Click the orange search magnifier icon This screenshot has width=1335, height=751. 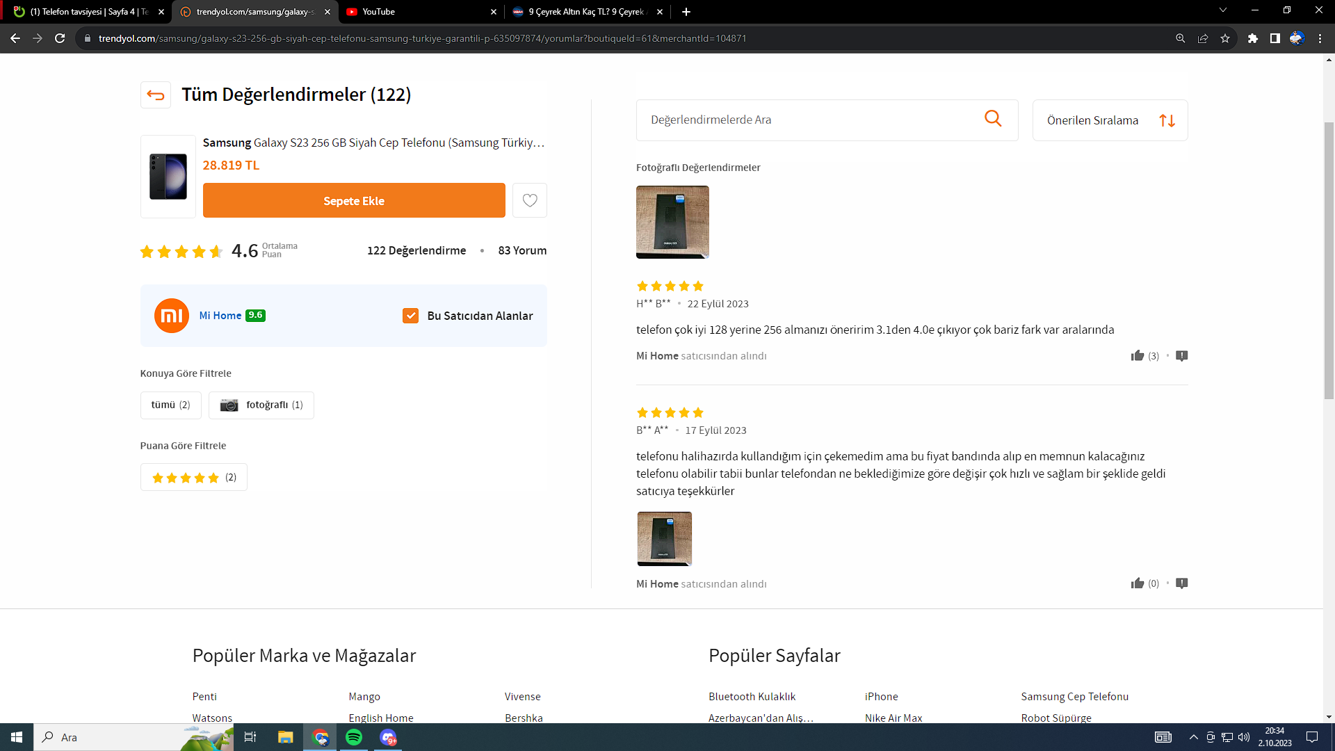[x=993, y=119]
